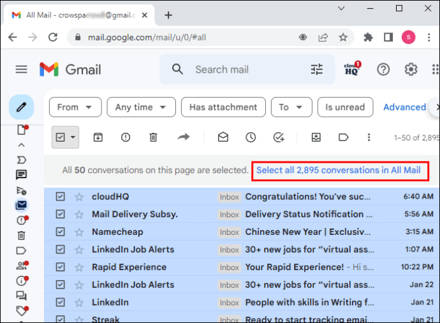
Task: Toggle Has attachment filter chip
Action: [223, 107]
